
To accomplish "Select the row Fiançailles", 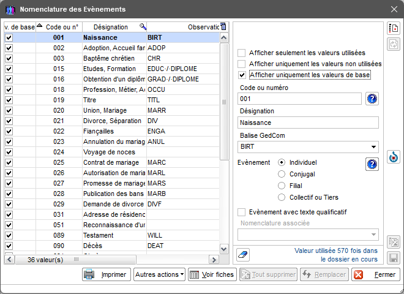I will (112, 131).
